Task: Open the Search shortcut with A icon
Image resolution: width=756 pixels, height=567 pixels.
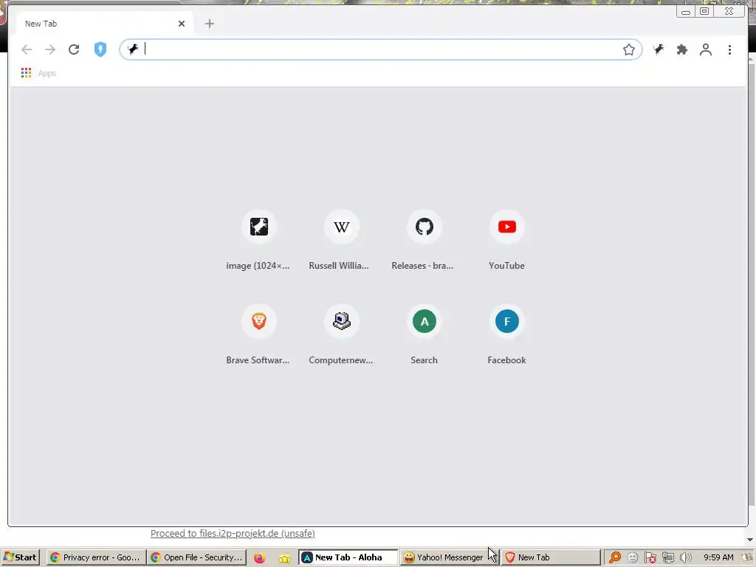Action: pyautogui.click(x=425, y=334)
